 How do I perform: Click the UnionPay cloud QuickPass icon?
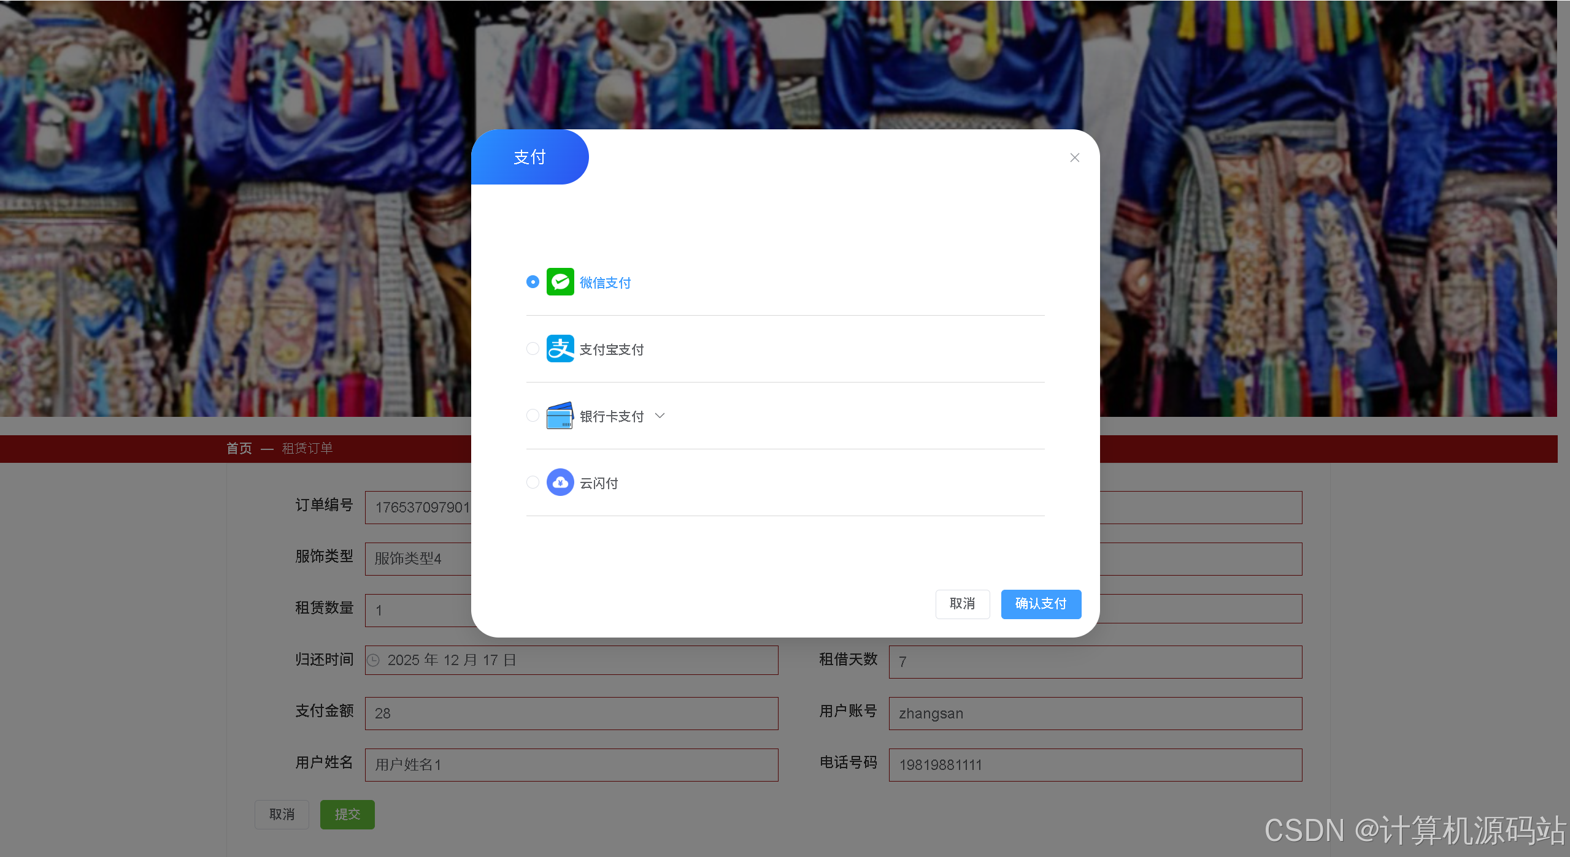click(x=560, y=482)
